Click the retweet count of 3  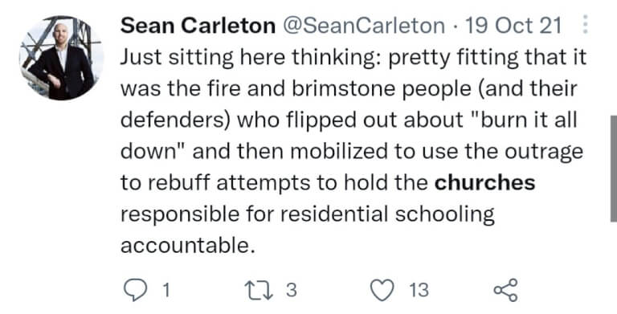click(x=290, y=291)
